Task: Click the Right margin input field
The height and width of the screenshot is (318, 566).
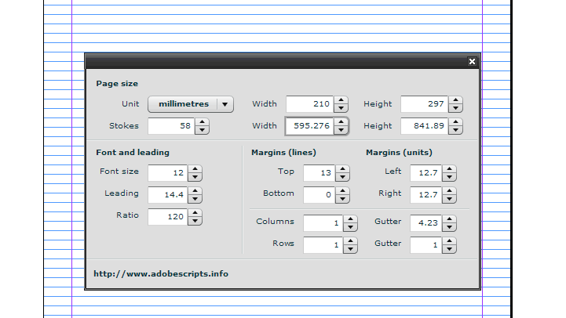Action: pyautogui.click(x=426, y=195)
